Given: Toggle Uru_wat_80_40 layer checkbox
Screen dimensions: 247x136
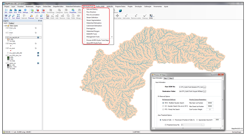Looking at the screenshot, I should (8, 37).
